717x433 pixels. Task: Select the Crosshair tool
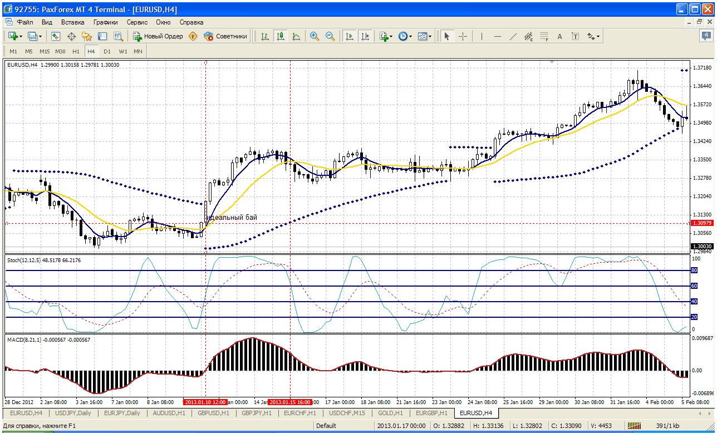tap(463, 36)
